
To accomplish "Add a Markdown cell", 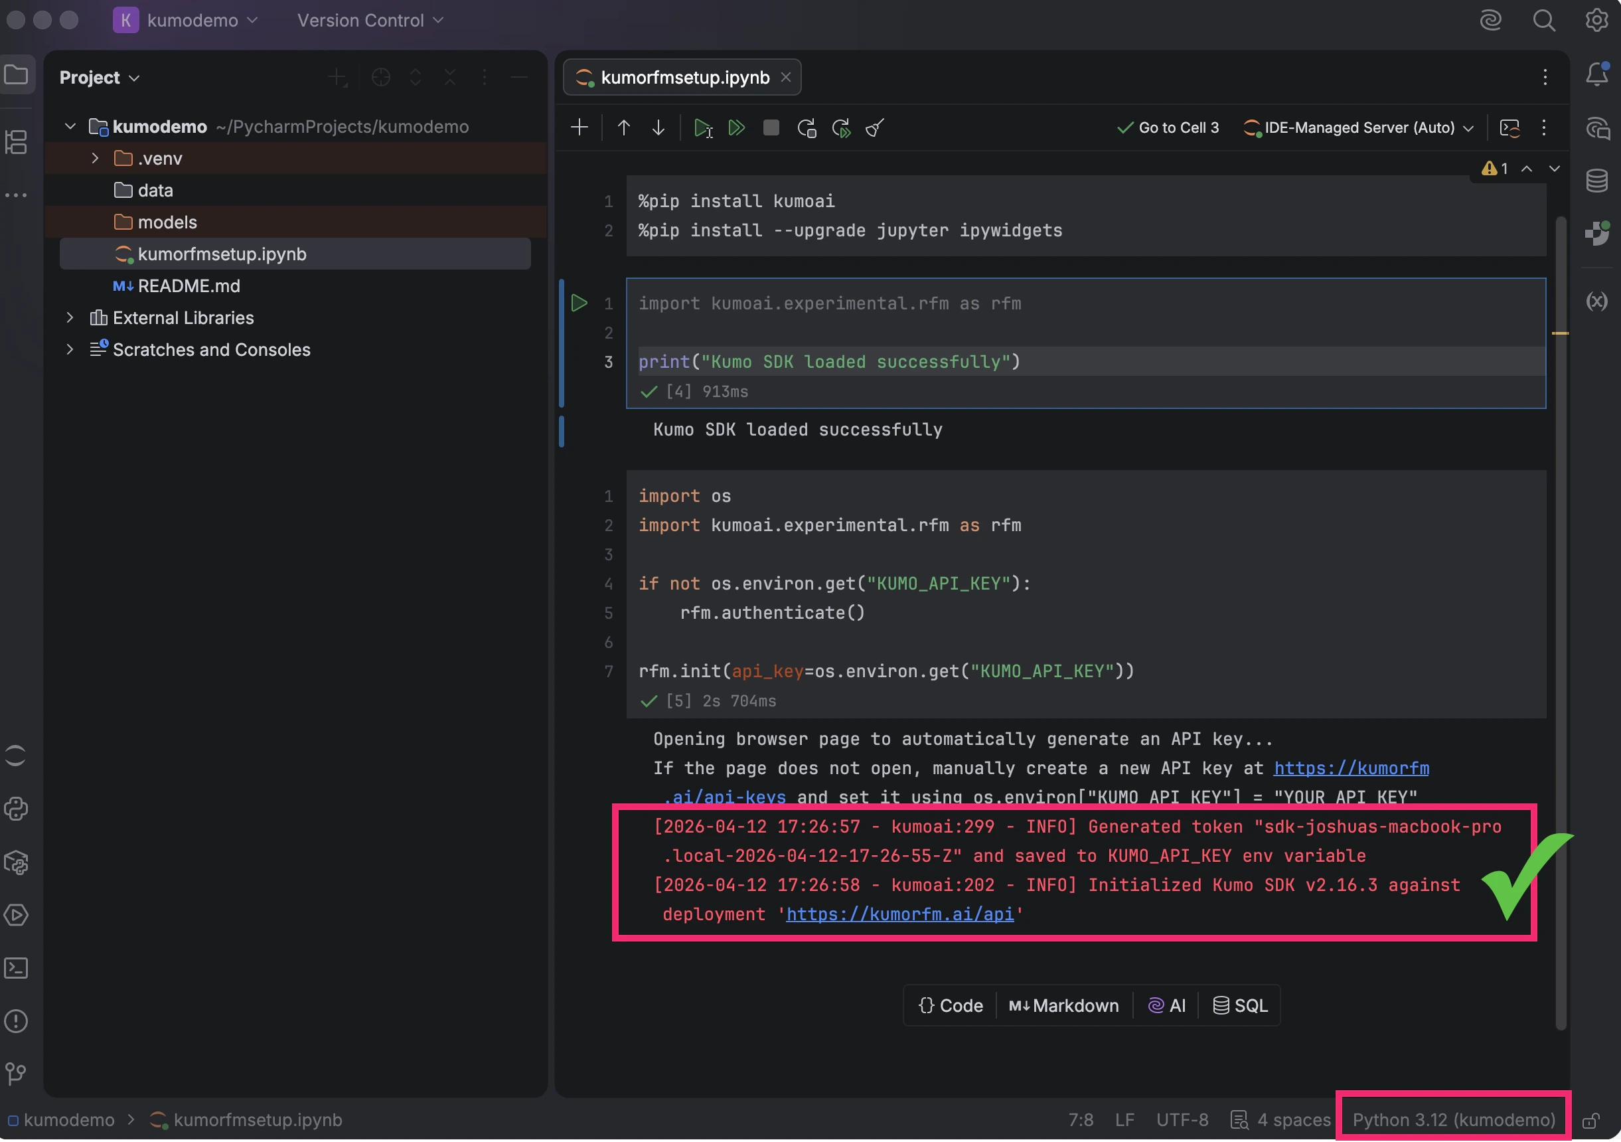I will [1064, 1005].
